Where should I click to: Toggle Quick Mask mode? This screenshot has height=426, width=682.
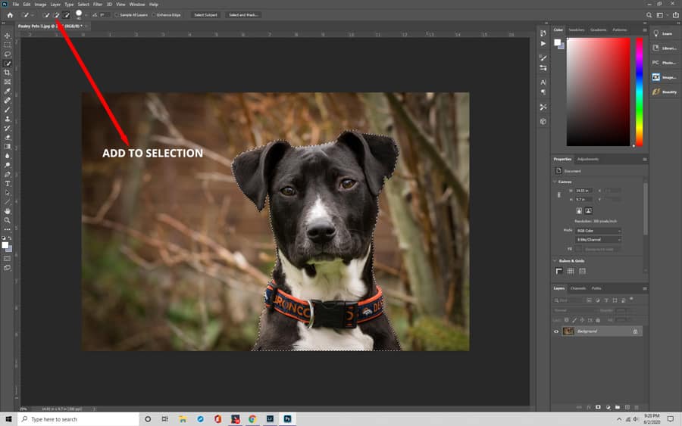coord(8,259)
